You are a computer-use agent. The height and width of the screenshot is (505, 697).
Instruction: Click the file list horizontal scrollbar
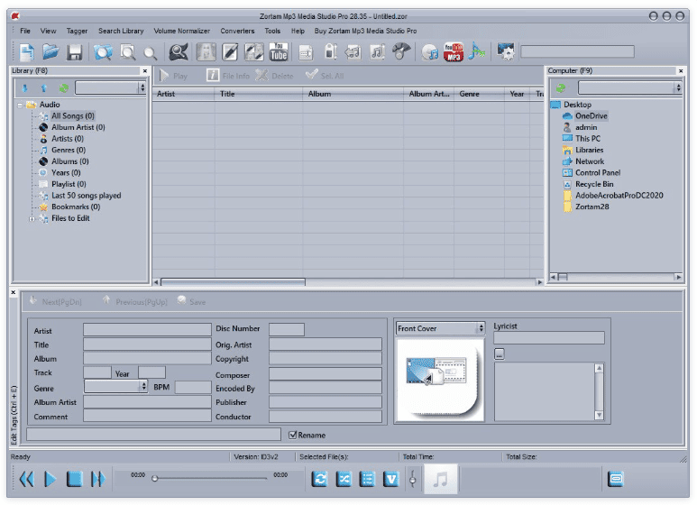point(233,282)
